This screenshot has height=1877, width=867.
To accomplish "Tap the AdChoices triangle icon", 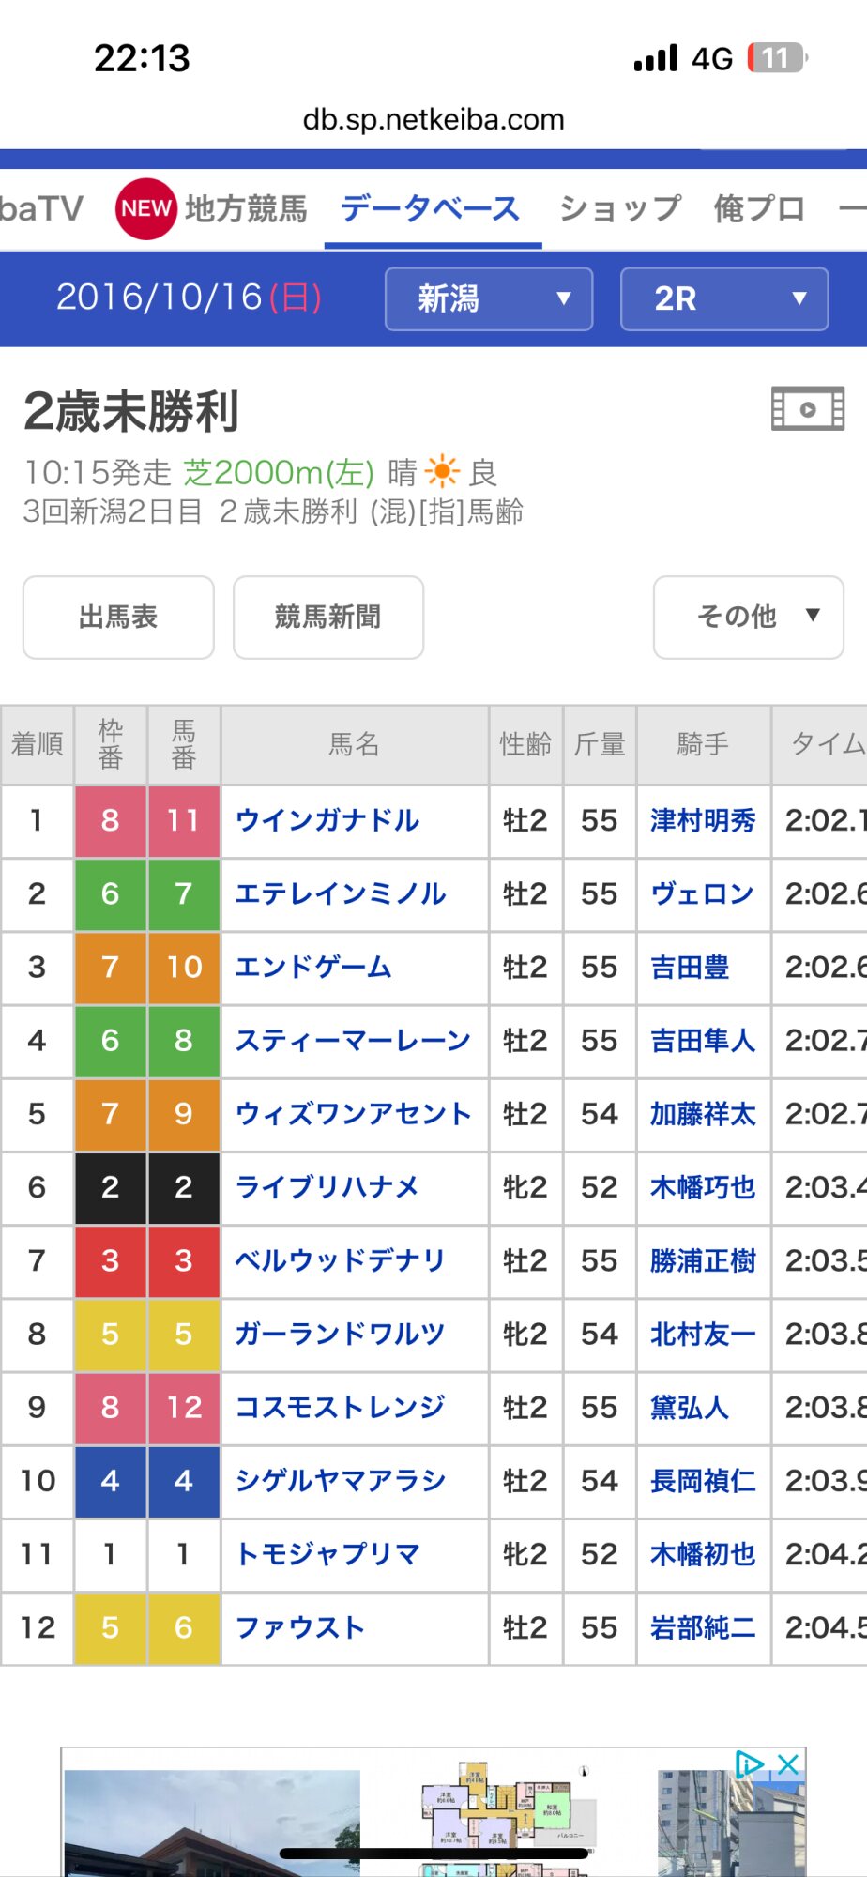I will click(x=749, y=1764).
